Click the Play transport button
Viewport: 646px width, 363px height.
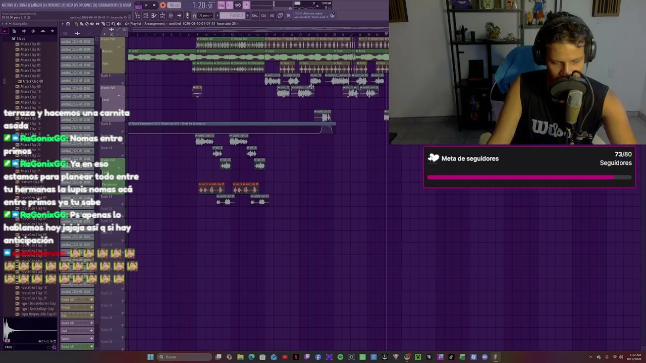tap(146, 6)
